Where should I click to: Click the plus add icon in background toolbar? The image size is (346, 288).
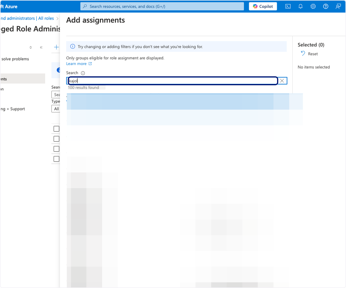tap(57, 47)
